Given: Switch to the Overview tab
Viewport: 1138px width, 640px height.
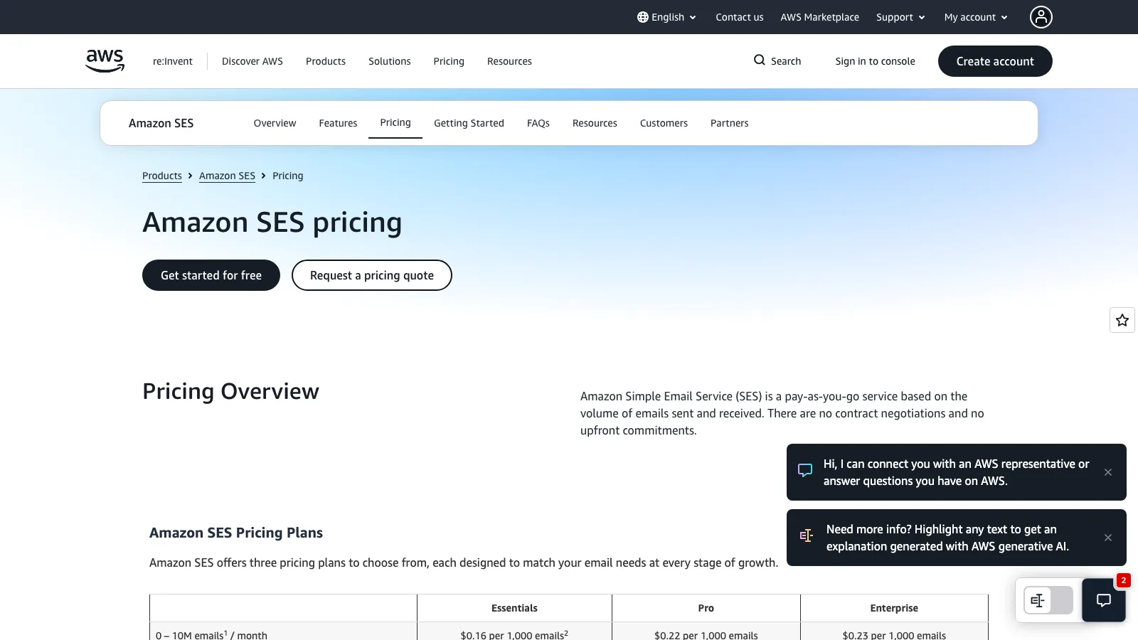Looking at the screenshot, I should point(275,123).
